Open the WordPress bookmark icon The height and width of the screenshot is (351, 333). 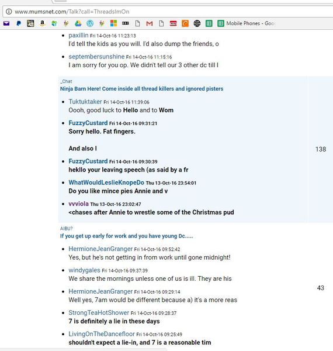pyautogui.click(x=90, y=23)
